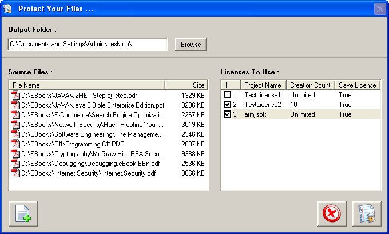Click the add source files icon button

point(23,214)
